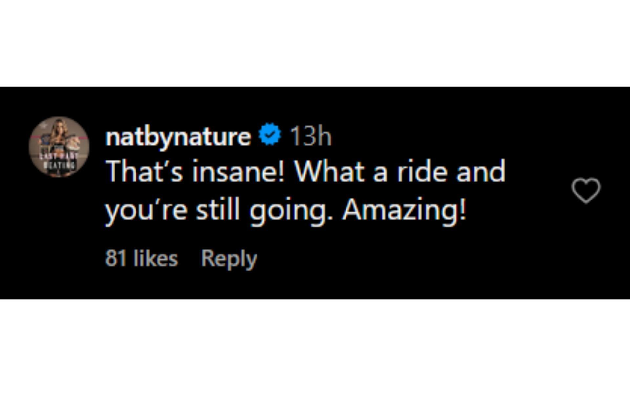Open natbynature's profile picture
Image resolution: width=630 pixels, height=420 pixels.
(x=59, y=147)
